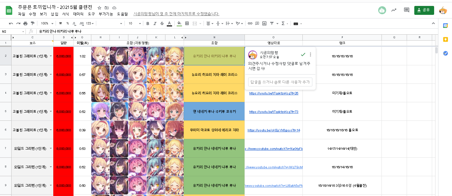Image resolution: width=452 pixels, height=196 pixels.
Task: Format as percent
Action: coord(68,23)
